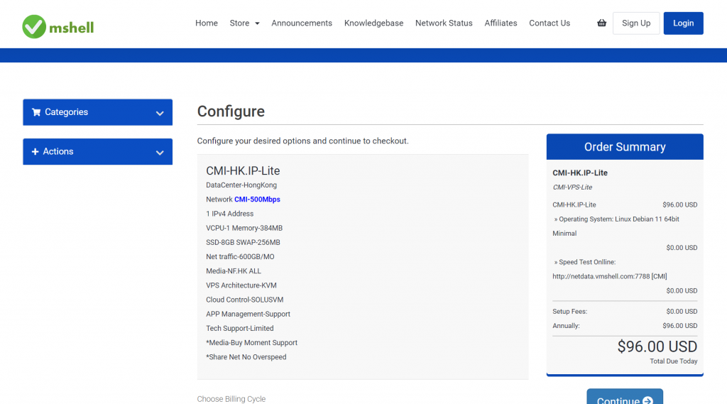Click Cloud Control-SOLUSVM text
727x404 pixels.
coord(245,300)
